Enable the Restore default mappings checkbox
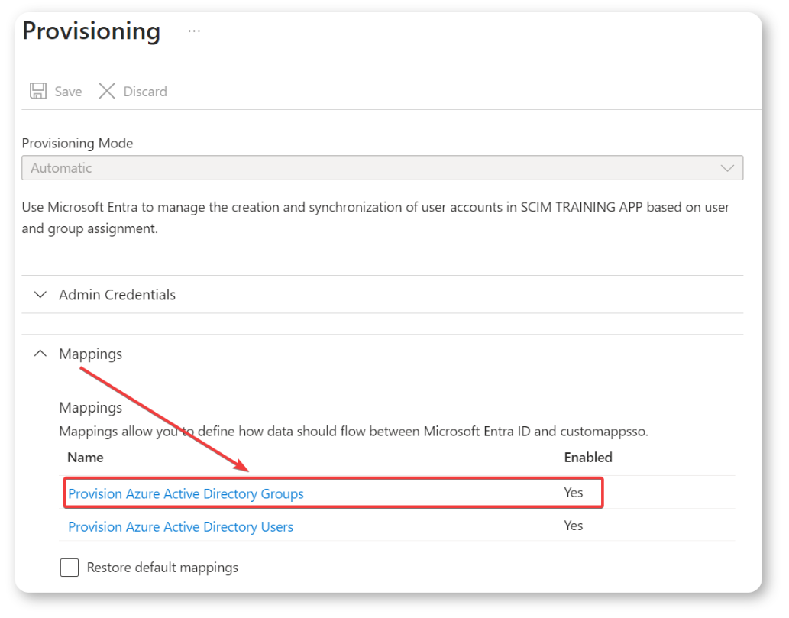 coord(70,568)
